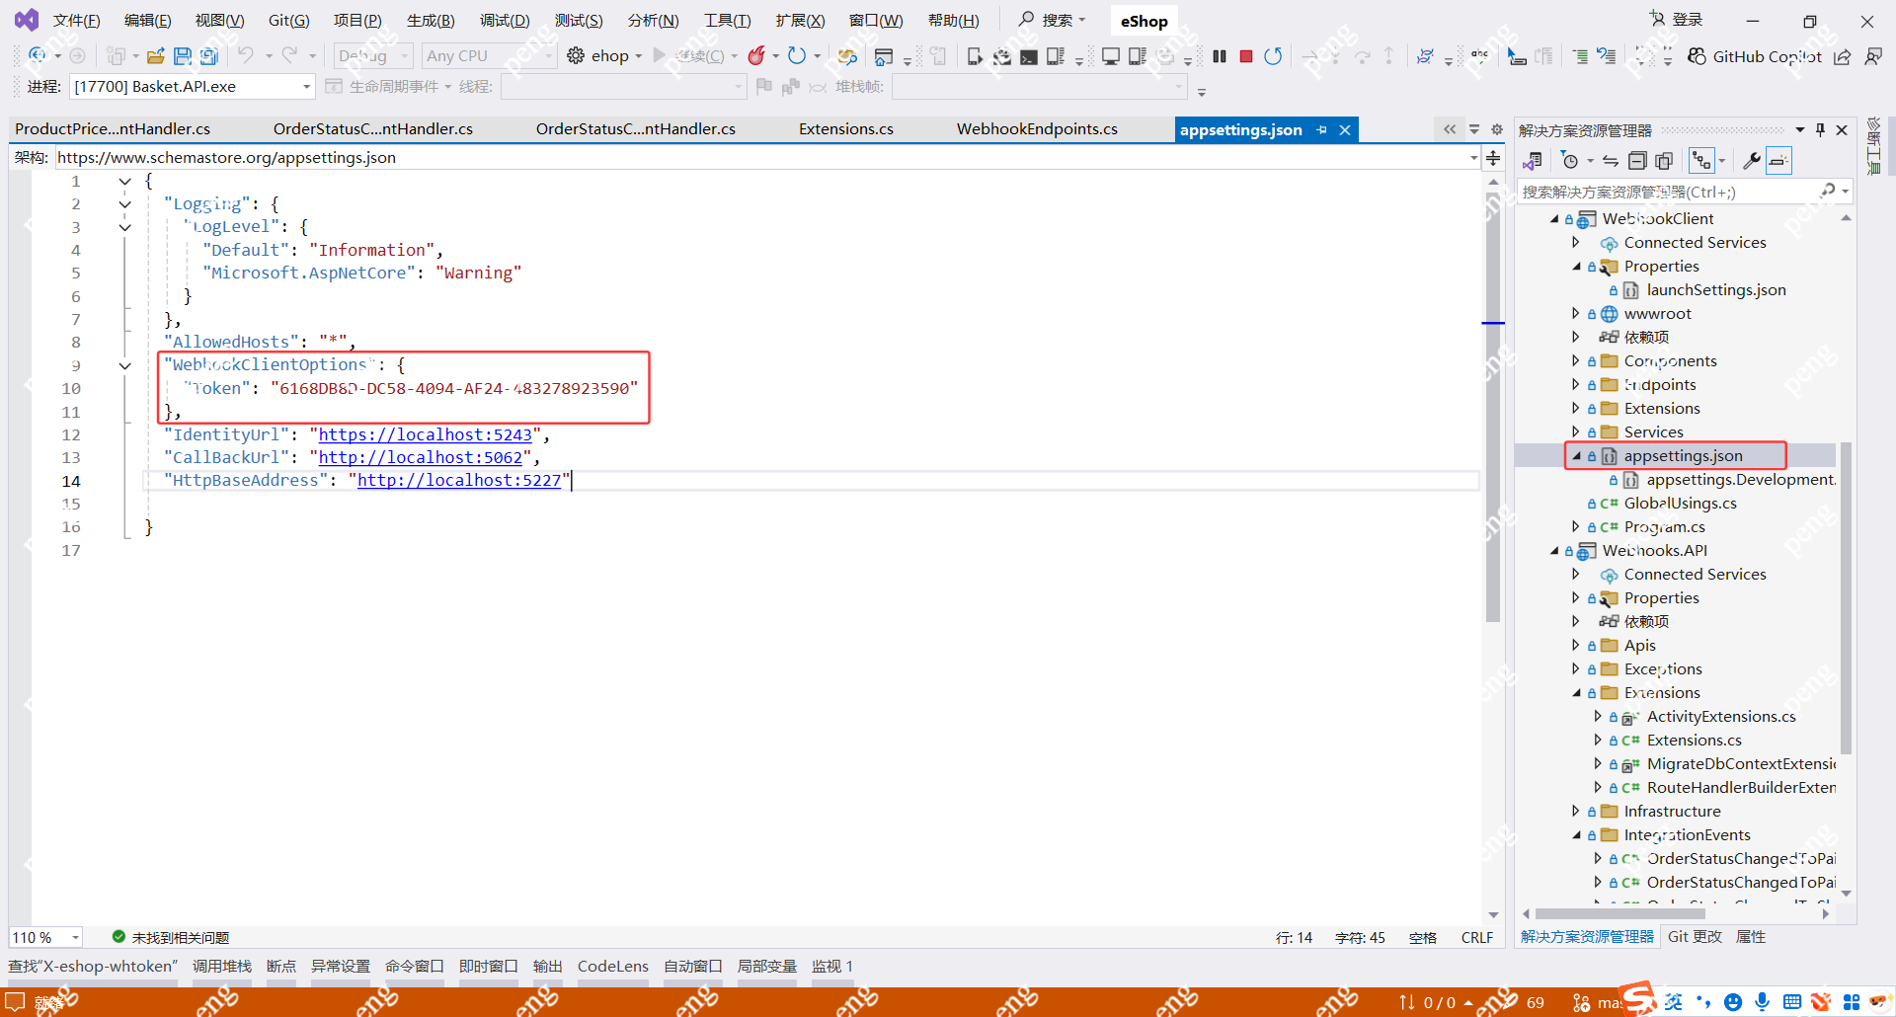Click Sync with Active Document arrows icon
The height and width of the screenshot is (1017, 1896).
click(x=1611, y=161)
